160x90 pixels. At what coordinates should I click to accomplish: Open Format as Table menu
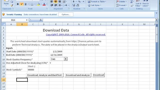[97, 1]
